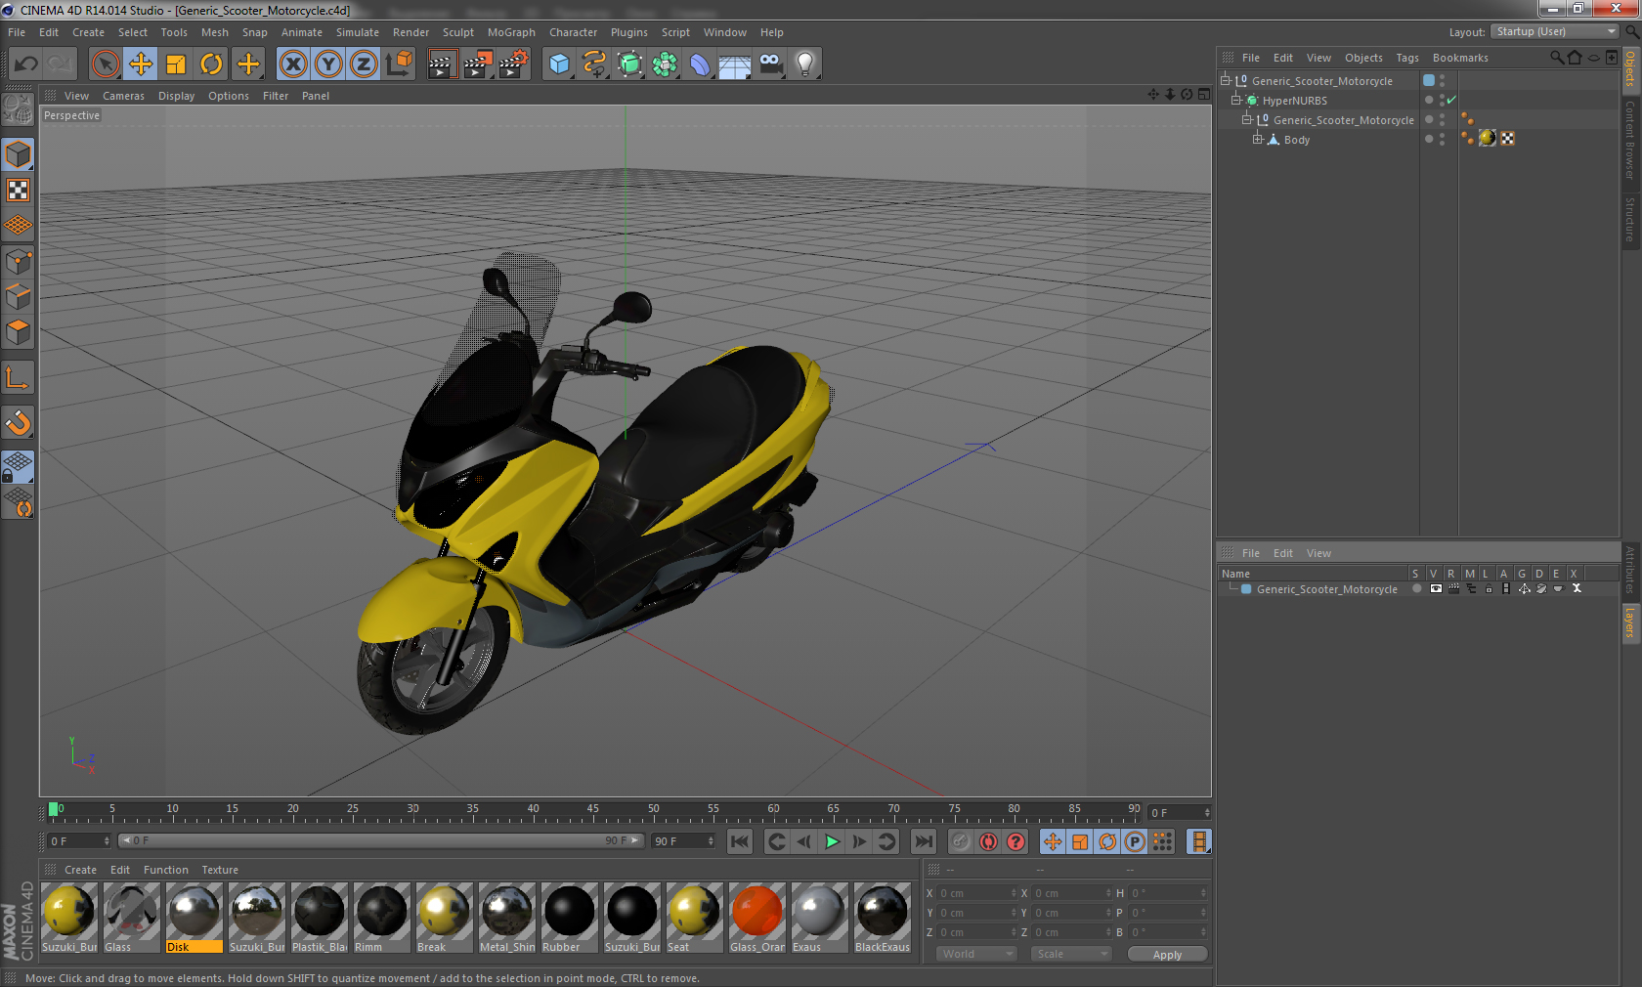This screenshot has height=987, width=1642.
Task: Click record active objects button
Action: (961, 841)
